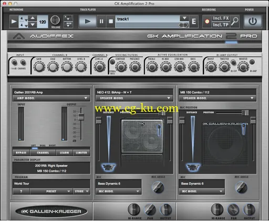The height and width of the screenshot is (221, 269).
Task: Click the Presence knob
Action: tap(135, 67)
